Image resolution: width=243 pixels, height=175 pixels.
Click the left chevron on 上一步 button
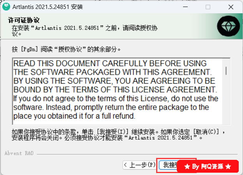point(126,165)
